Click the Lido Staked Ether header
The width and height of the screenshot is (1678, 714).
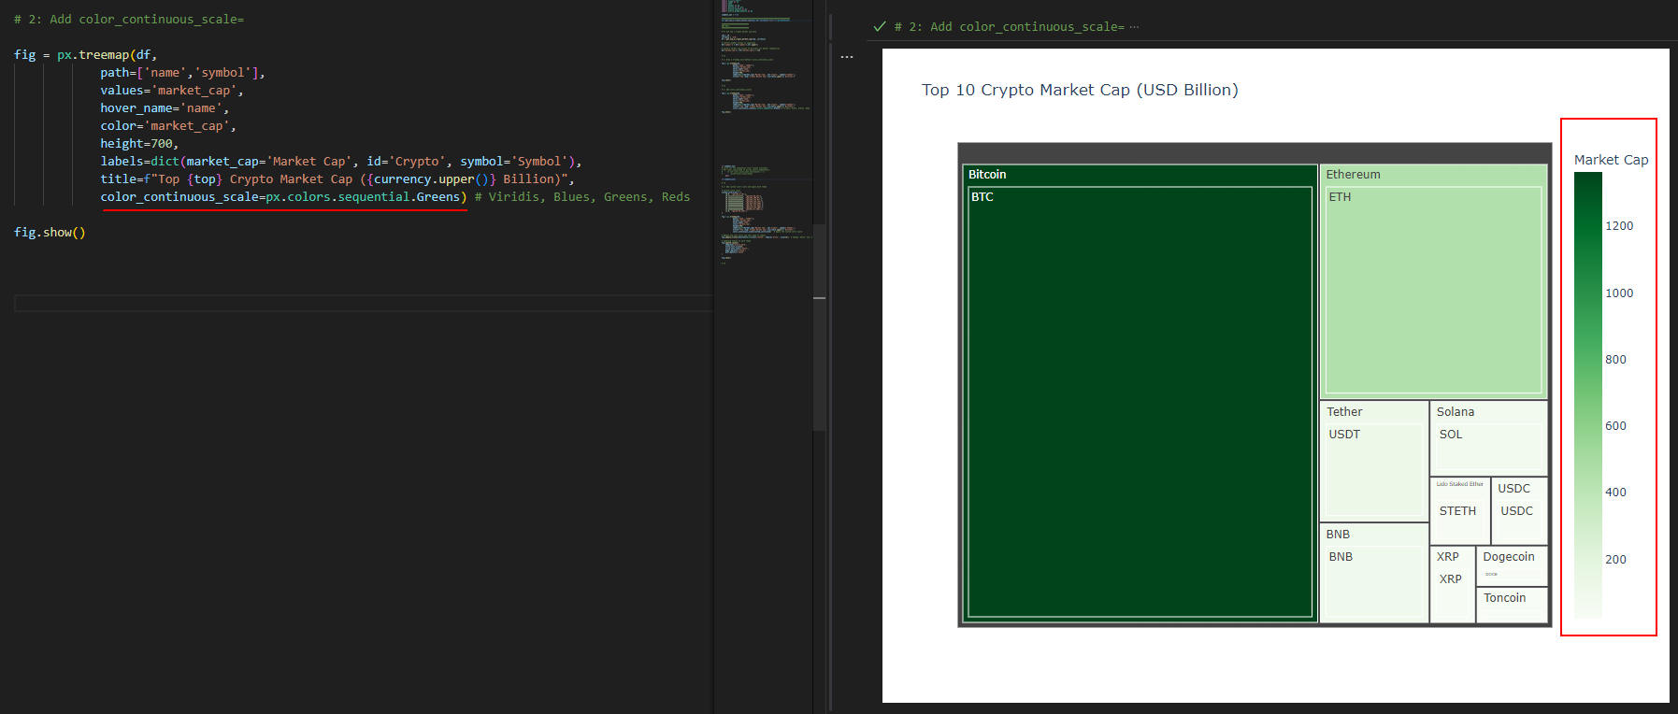point(1459,484)
